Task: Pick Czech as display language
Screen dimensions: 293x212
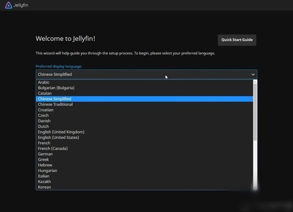Action: point(144,116)
